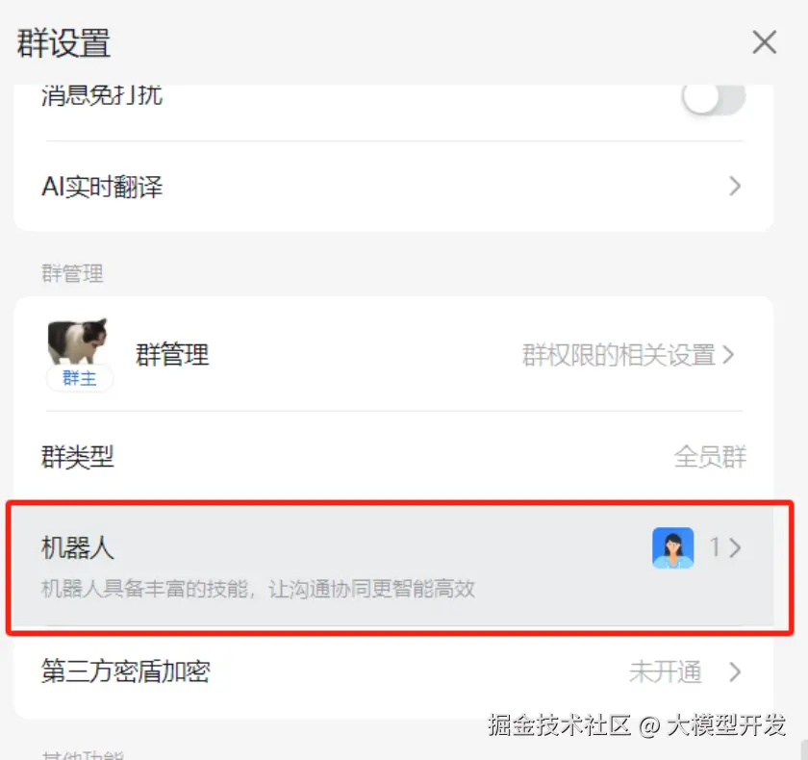
Task: Click the cat avatar of the 群主
Action: click(78, 342)
